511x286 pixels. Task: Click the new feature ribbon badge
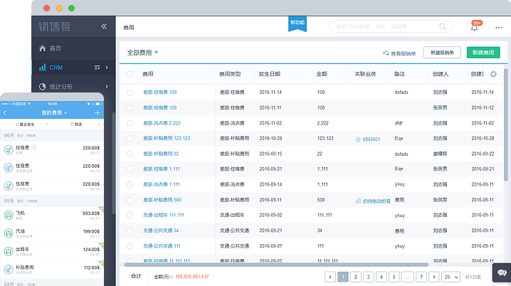pyautogui.click(x=297, y=23)
